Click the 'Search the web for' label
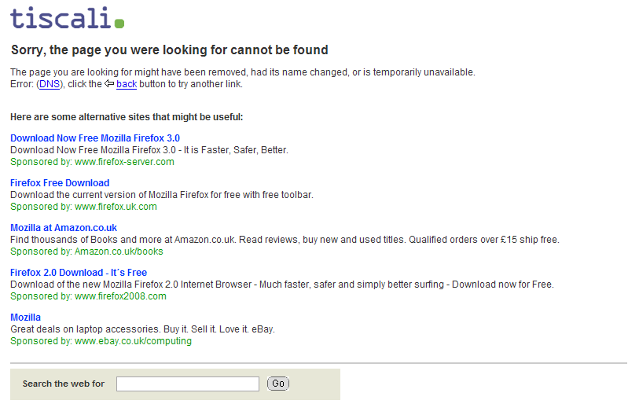This screenshot has height=415, width=639. pyautogui.click(x=64, y=384)
